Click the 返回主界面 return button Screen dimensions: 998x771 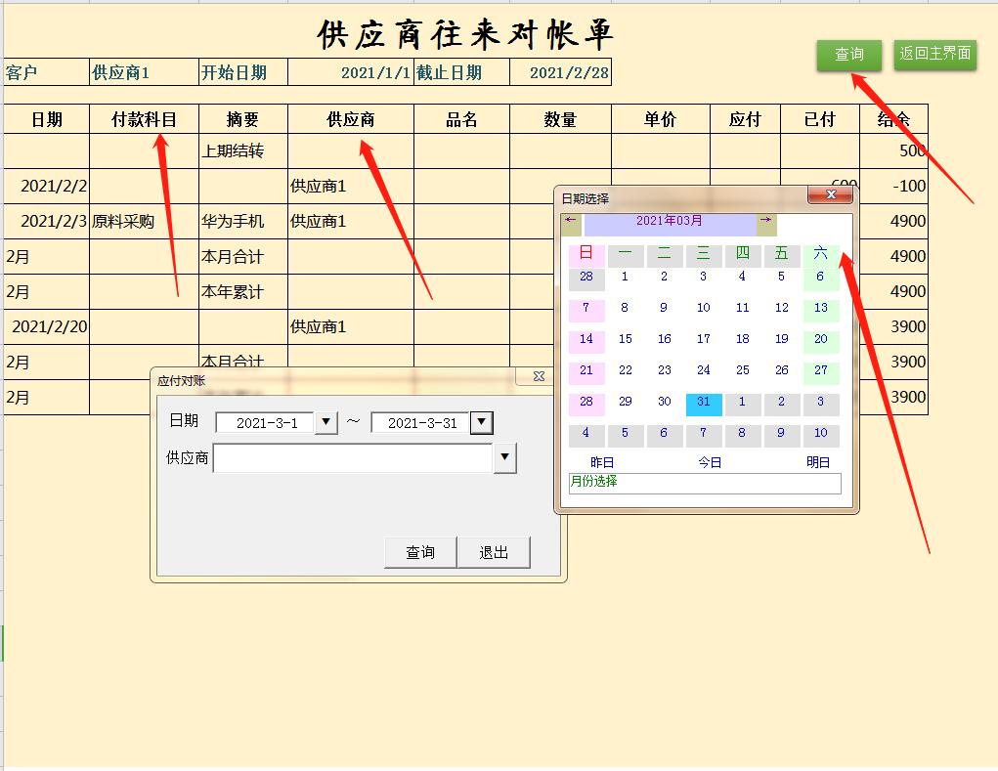933,56
